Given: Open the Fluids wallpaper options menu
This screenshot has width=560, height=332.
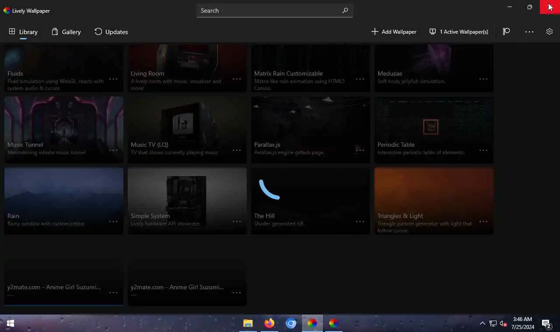Looking at the screenshot, I should click(x=113, y=79).
